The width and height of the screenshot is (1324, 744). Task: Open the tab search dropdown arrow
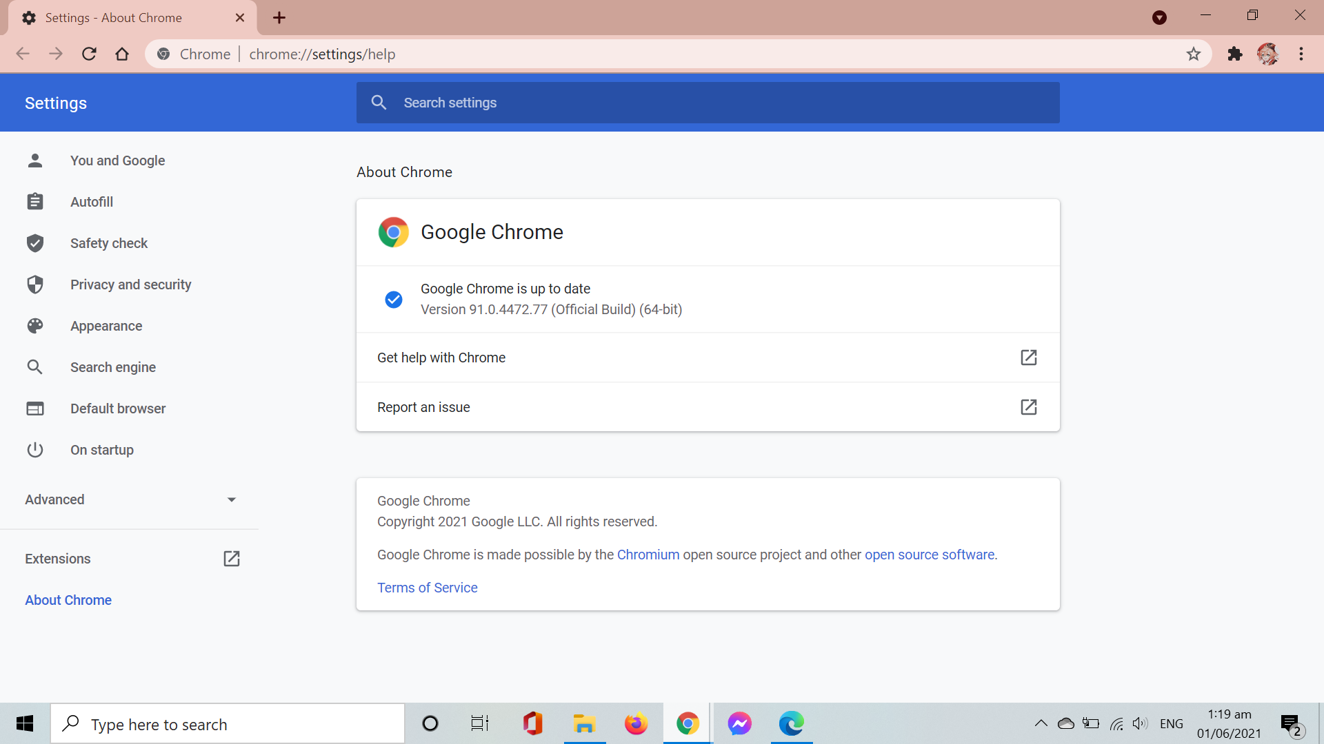click(x=1159, y=18)
